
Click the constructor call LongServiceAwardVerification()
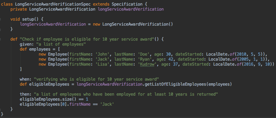pos(138,24)
